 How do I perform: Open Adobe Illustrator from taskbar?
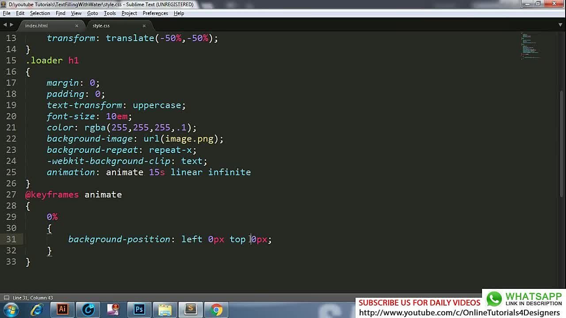click(x=62, y=310)
